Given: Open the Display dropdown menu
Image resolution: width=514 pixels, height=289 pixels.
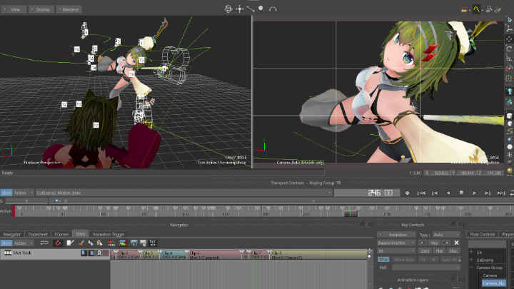Looking at the screenshot, I should pyautogui.click(x=41, y=9).
